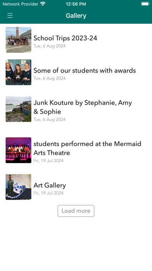
Task: Tap the battery indicator icon
Action: point(145,4)
